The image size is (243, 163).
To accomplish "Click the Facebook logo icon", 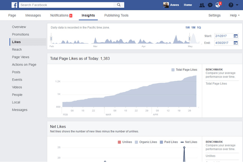I will pos(14,5).
